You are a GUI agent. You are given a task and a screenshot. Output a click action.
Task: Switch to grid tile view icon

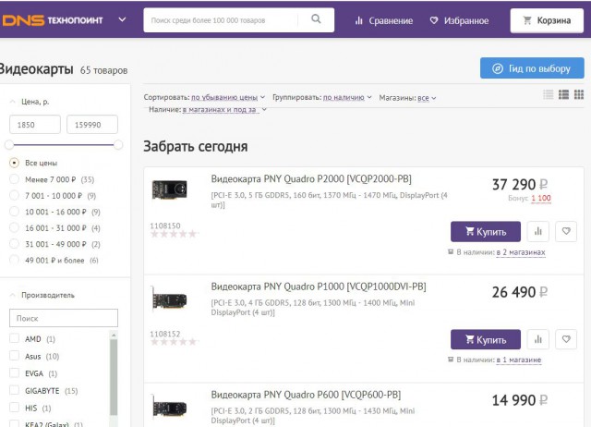579,94
